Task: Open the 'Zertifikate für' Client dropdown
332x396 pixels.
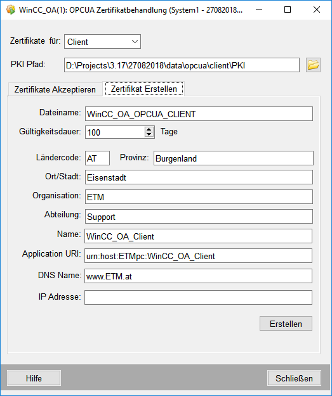Action: tap(102, 42)
